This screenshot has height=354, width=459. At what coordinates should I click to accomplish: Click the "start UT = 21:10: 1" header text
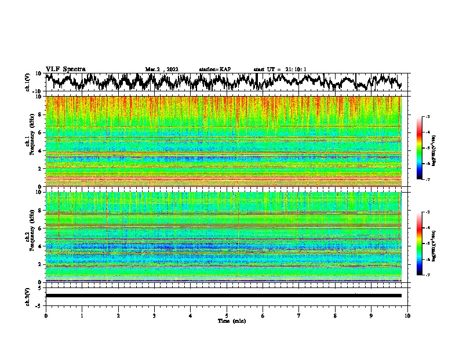(x=280, y=69)
